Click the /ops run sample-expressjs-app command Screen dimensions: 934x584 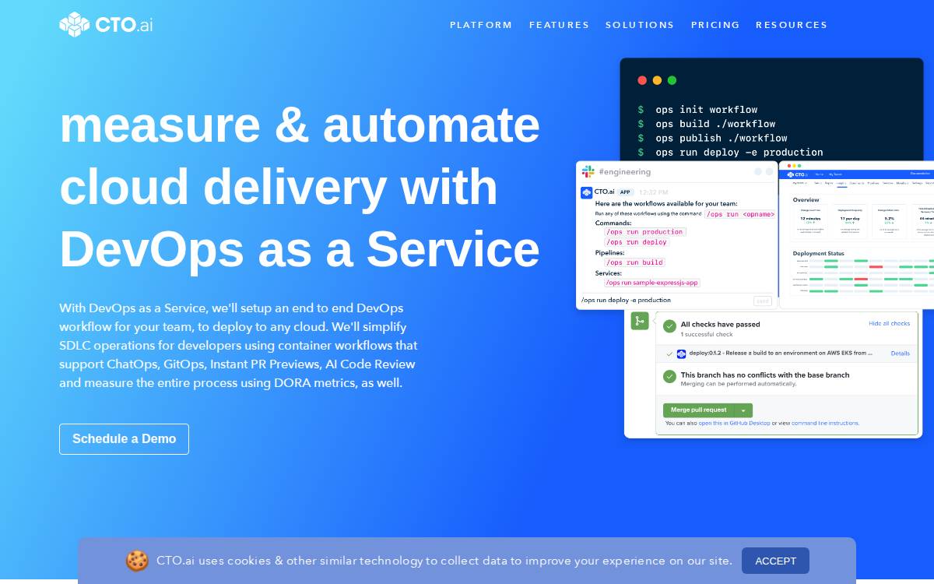click(x=652, y=283)
